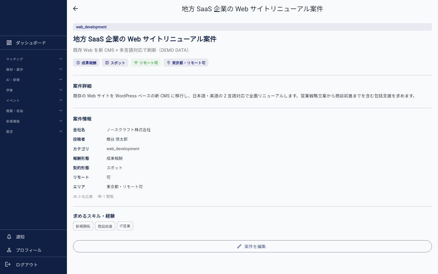This screenshot has height=274, width=438.
Task: Expand the イベント sidebar section
Action: pos(33,100)
